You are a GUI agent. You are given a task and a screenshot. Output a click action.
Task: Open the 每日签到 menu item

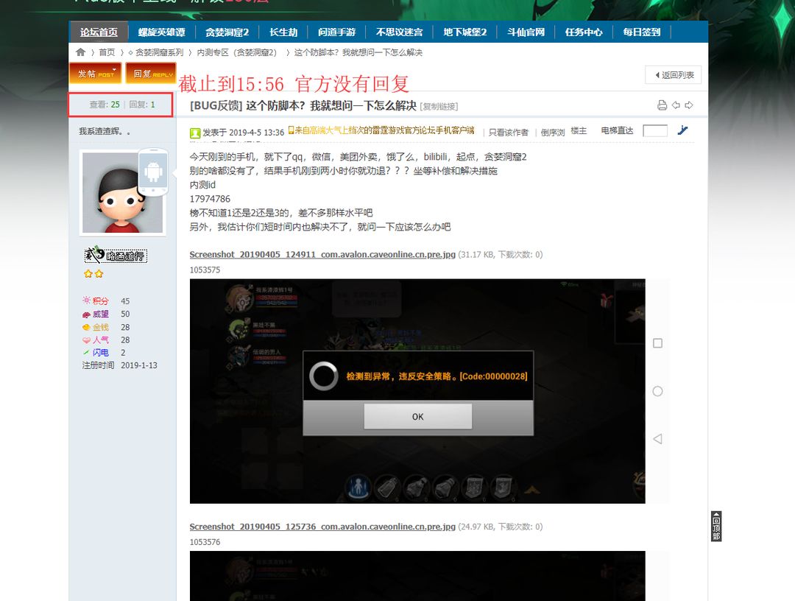pos(642,32)
